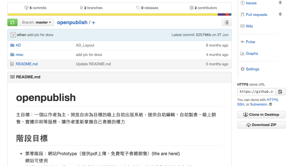View the 5 commits history
Viewport: 289px width, 166px height.
[35, 8]
